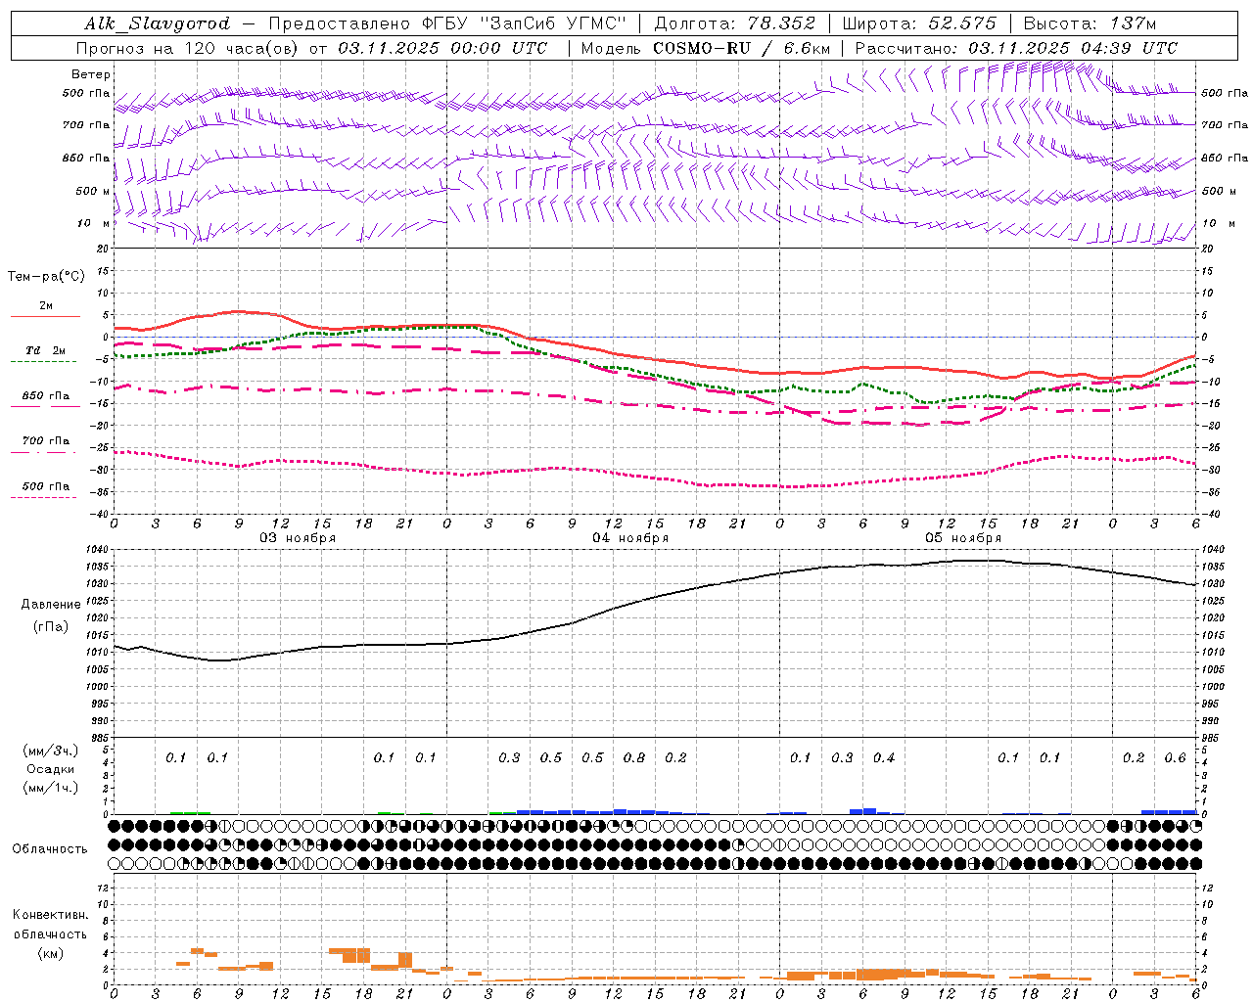Click the "04 ноября" date label

(x=630, y=538)
